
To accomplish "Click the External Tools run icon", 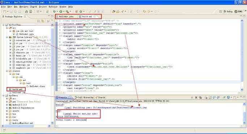I will point(67,12).
